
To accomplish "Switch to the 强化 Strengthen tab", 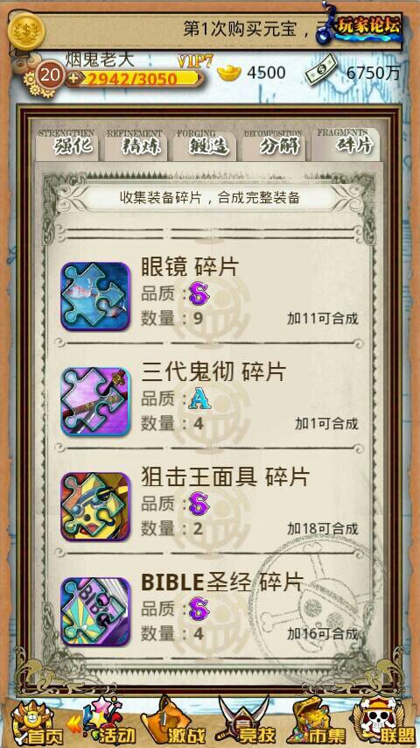I will (67, 145).
